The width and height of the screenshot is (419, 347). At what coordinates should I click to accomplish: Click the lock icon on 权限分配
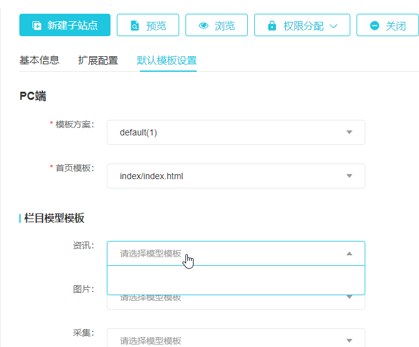[272, 26]
